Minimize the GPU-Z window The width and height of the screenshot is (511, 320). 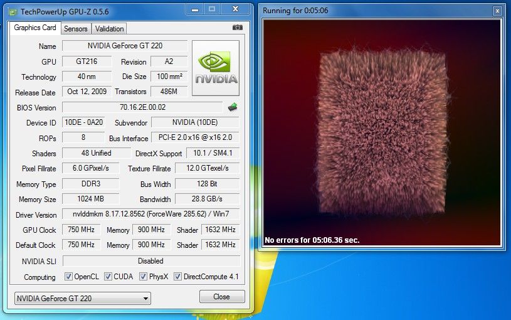pyautogui.click(x=195, y=10)
